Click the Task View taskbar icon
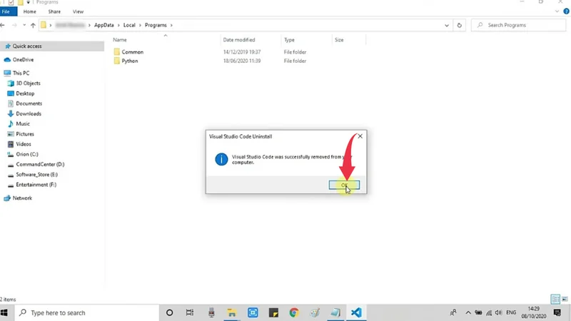The width and height of the screenshot is (571, 321). [190, 312]
